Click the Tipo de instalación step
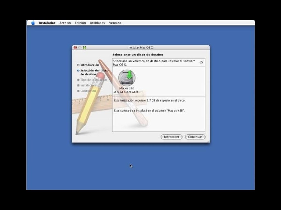The height and width of the screenshot is (210, 281). (x=93, y=80)
